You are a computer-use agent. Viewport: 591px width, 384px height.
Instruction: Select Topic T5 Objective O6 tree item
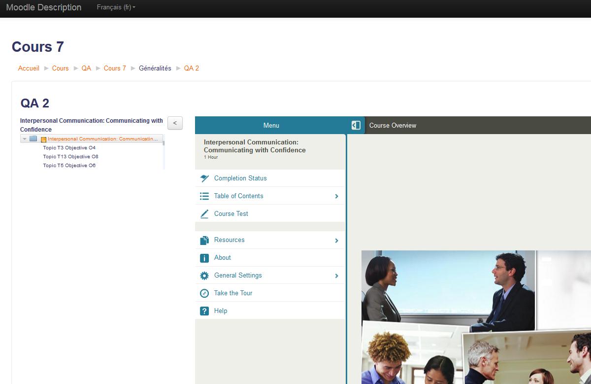pos(69,166)
